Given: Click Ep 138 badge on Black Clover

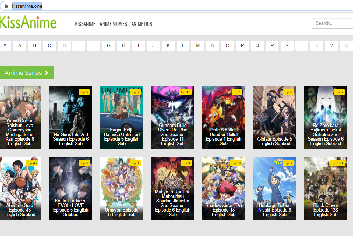Looking at the screenshot, I should pos(337,163).
